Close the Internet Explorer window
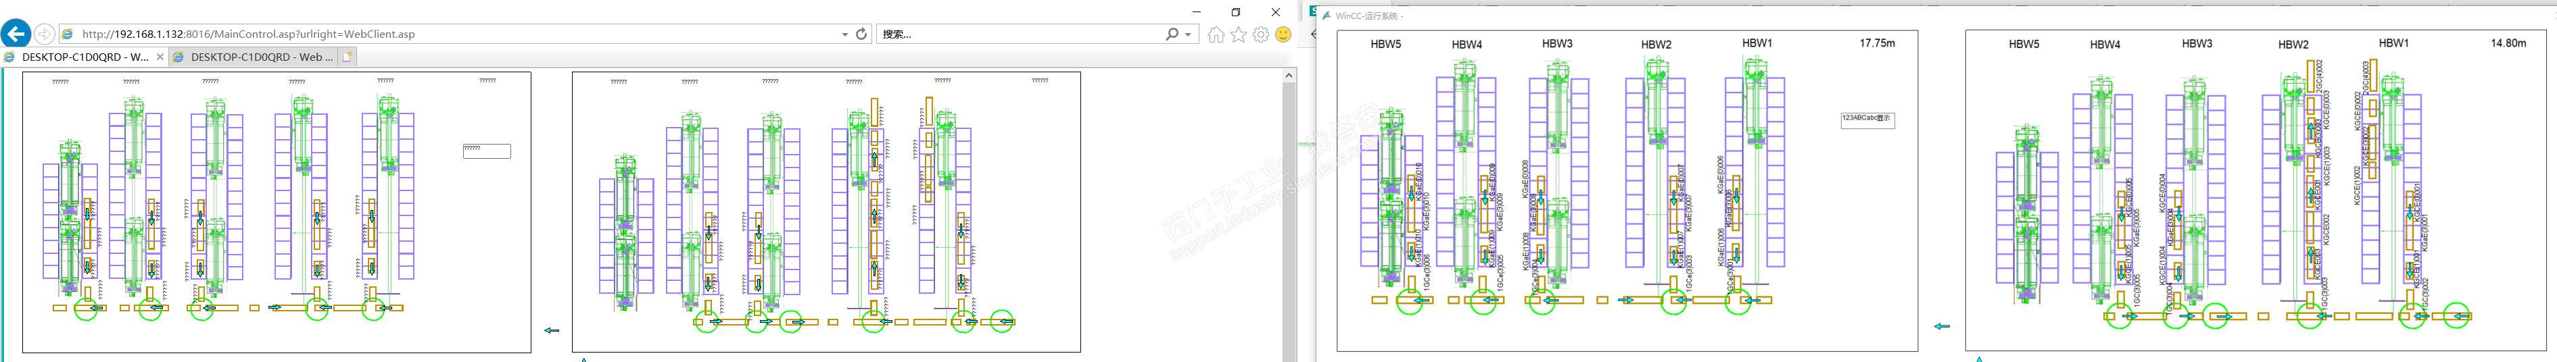 [1276, 12]
